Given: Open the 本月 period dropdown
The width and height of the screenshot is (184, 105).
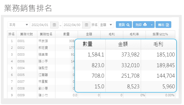Looking at the screenshot, I should (18, 25).
